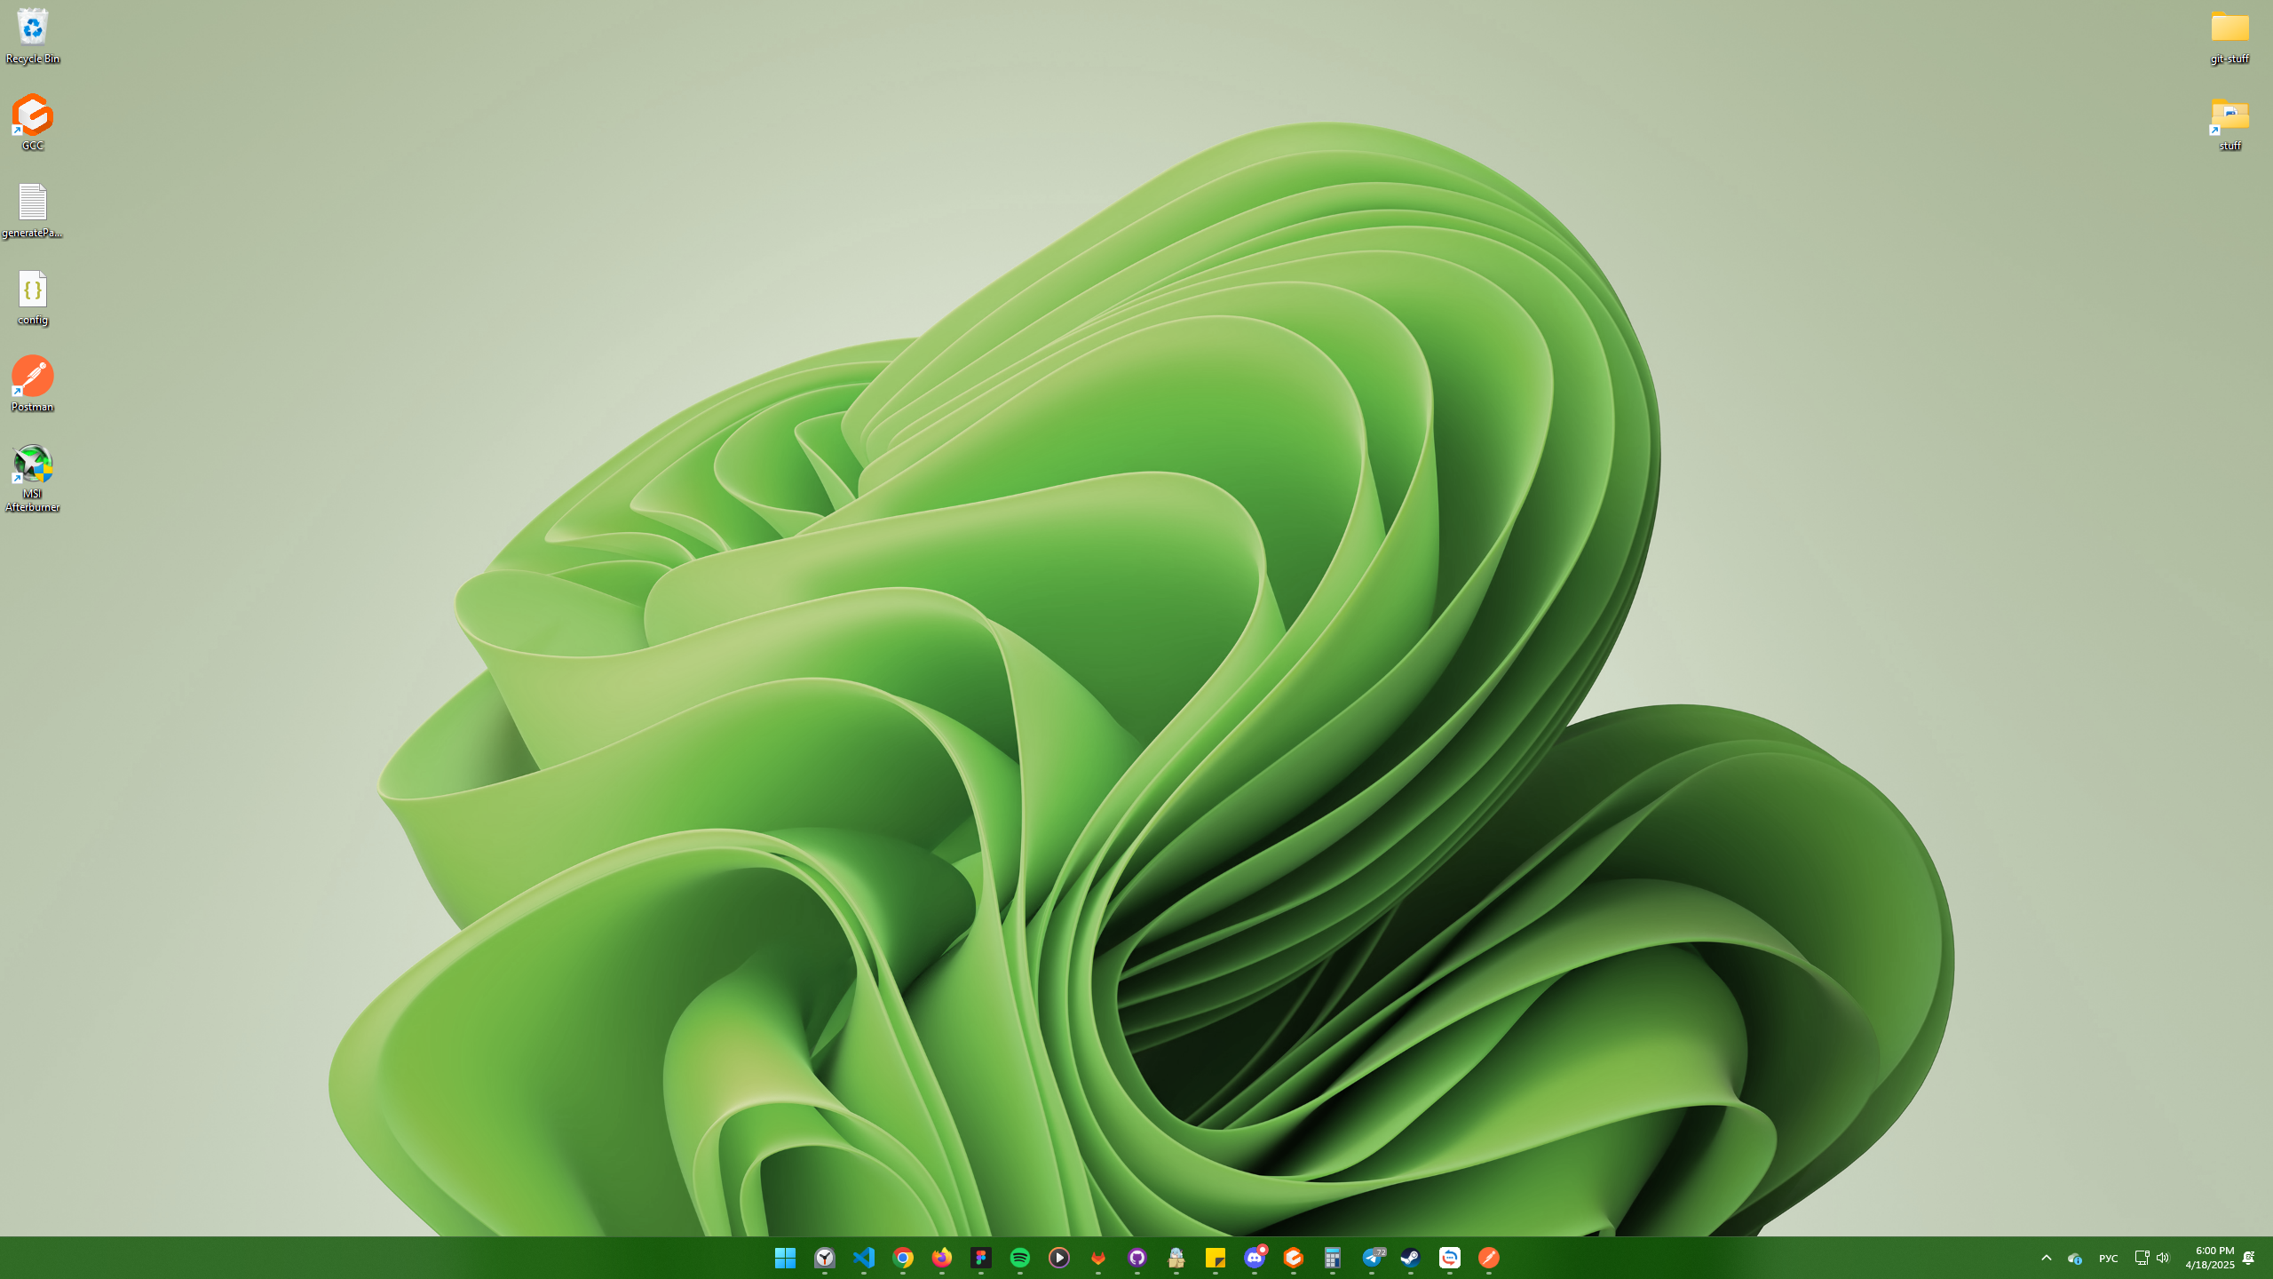Open Spotify from the taskbar

click(x=1020, y=1258)
